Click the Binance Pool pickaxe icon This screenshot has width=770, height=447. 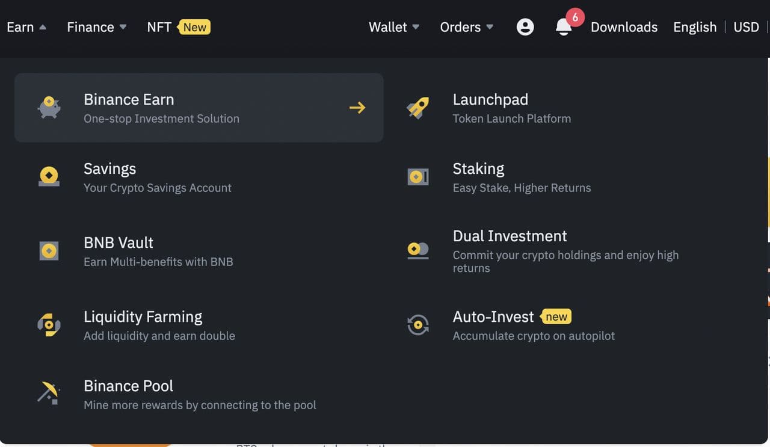49,393
